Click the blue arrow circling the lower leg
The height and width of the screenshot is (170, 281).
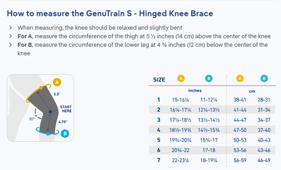[47, 132]
